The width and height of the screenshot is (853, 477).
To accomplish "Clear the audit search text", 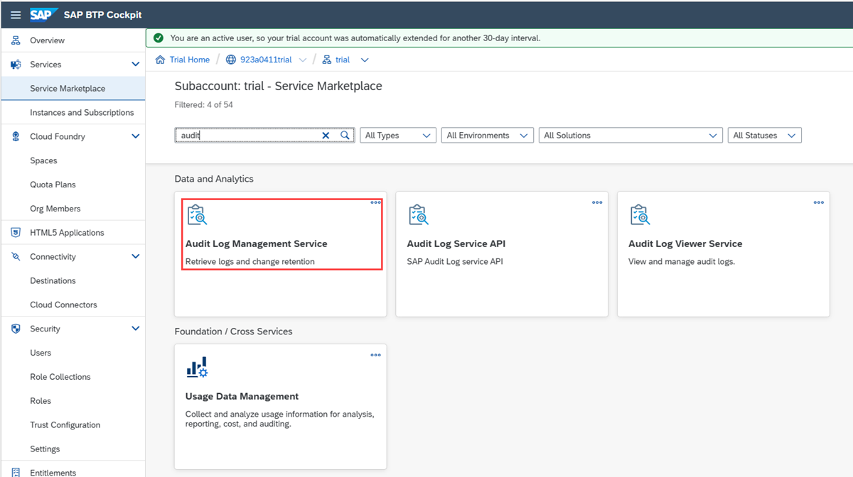I will (x=326, y=135).
